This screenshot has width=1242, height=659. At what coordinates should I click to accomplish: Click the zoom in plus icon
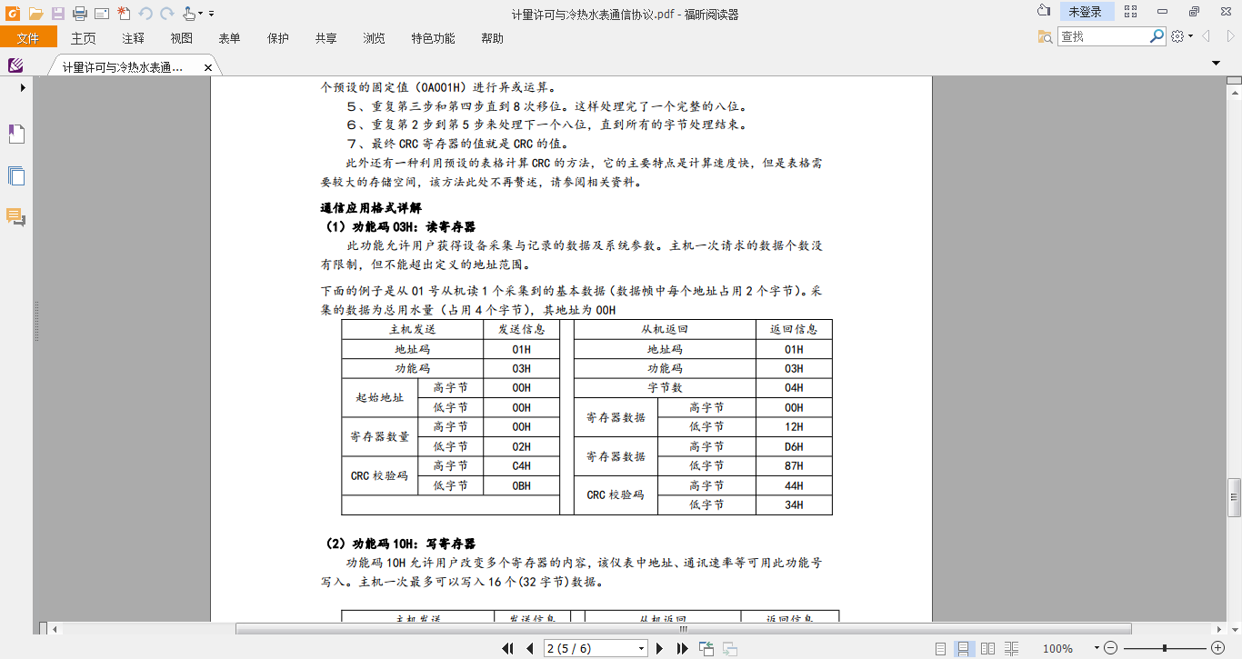point(1218,648)
